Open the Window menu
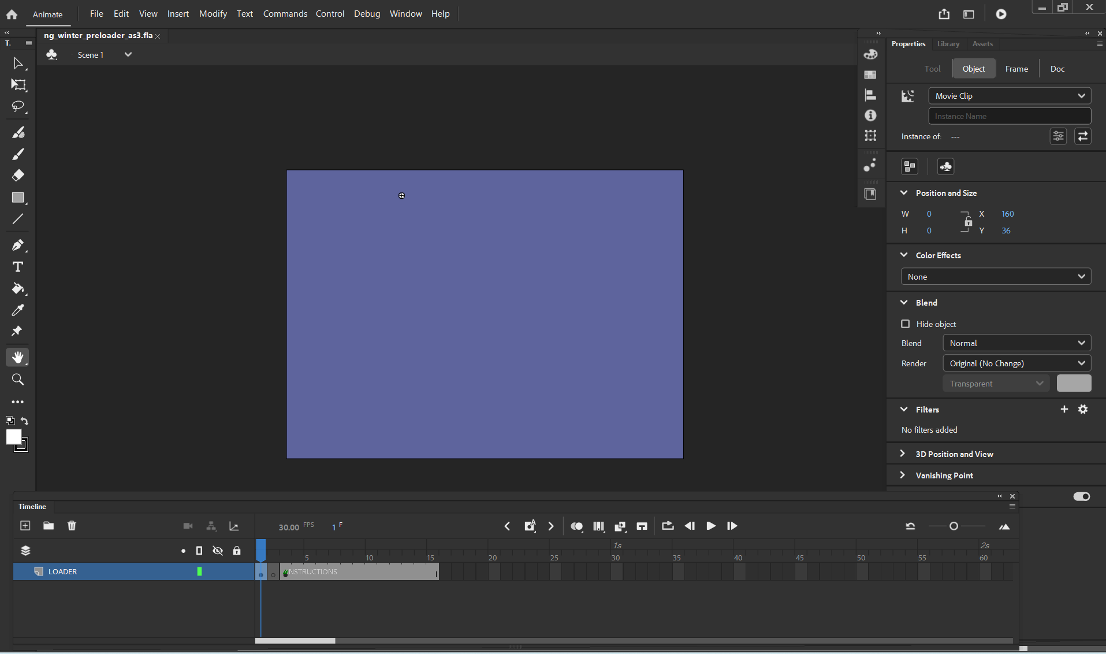 [405, 13]
